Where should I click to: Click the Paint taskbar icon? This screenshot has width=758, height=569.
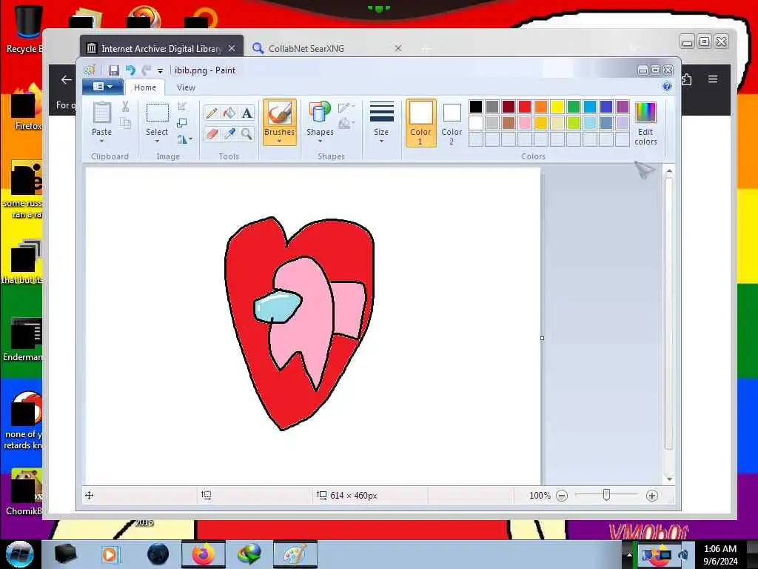[x=295, y=554]
